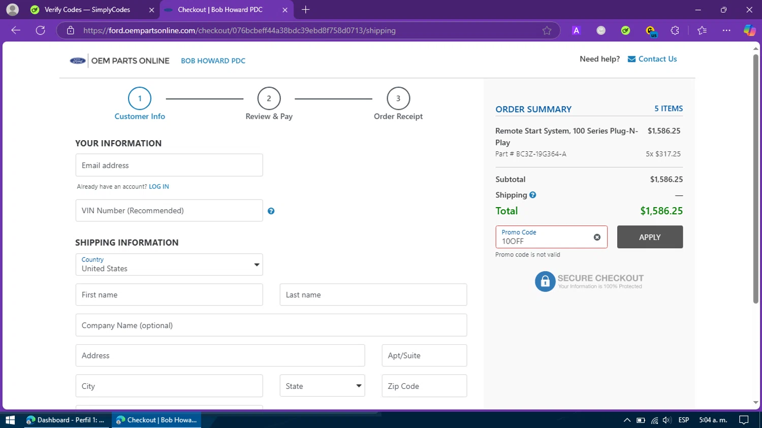This screenshot has height=428, width=762.
Task: Open browser Favorites icon
Action: pyautogui.click(x=702, y=30)
